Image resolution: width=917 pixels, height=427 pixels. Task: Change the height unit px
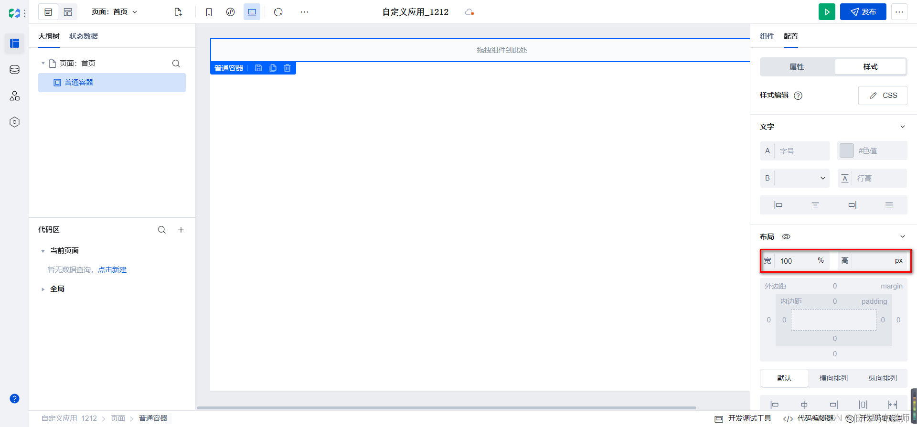899,260
